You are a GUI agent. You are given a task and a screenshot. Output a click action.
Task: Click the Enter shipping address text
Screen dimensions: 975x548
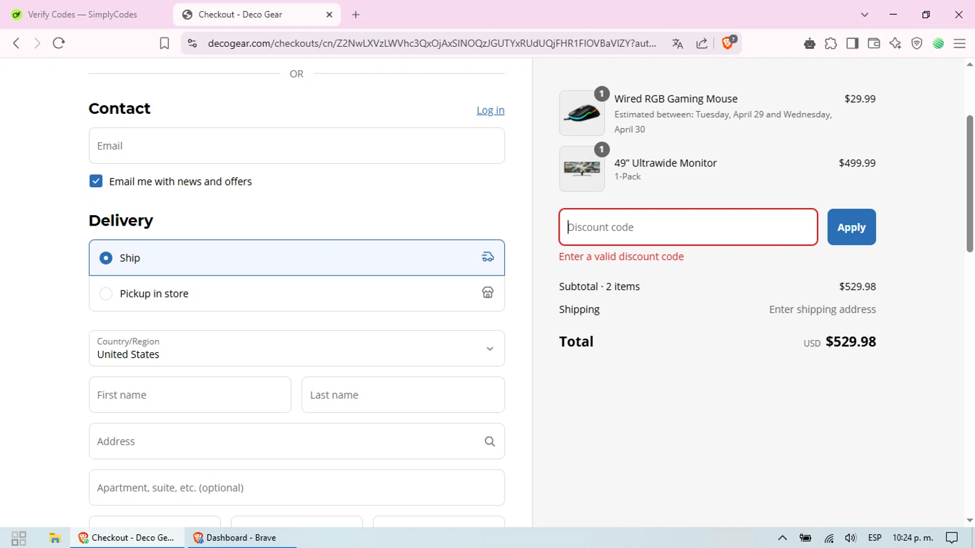pyautogui.click(x=822, y=309)
